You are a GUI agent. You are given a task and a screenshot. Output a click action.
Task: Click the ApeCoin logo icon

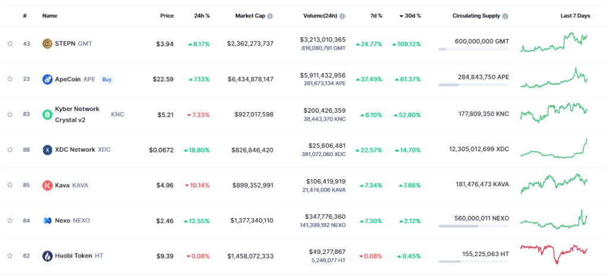[x=47, y=79]
